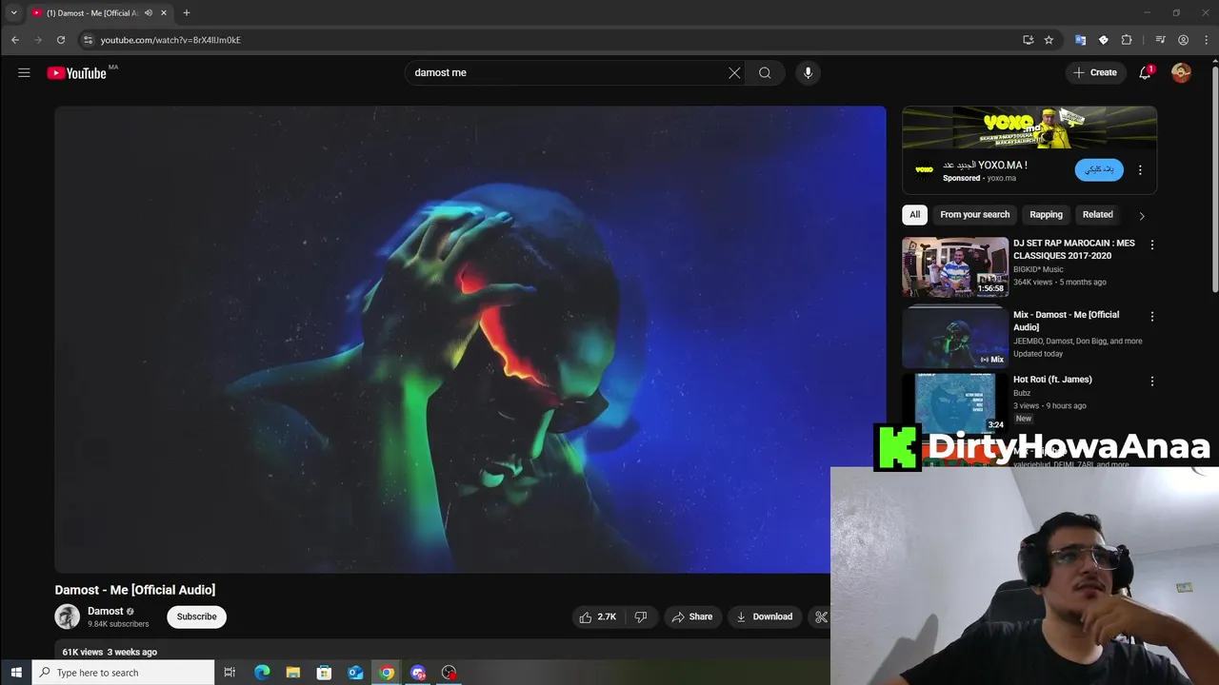This screenshot has height=685, width=1219.
Task: Start voice search with the microphone icon
Action: (x=808, y=72)
